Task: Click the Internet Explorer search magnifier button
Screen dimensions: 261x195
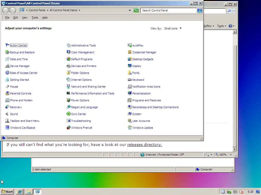Action: pyautogui.click(x=229, y=11)
